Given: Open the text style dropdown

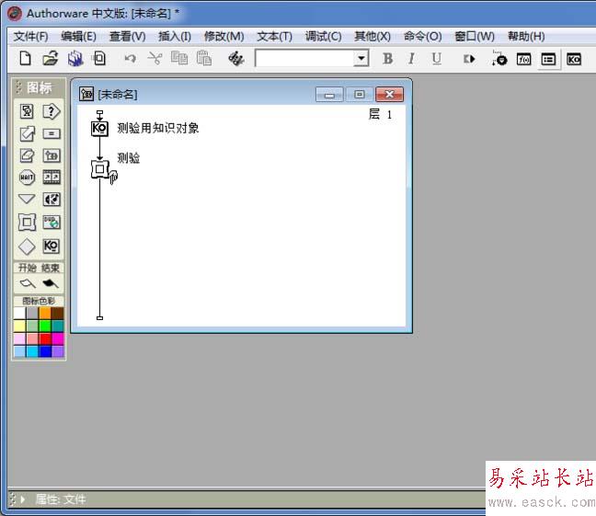Looking at the screenshot, I should (x=361, y=59).
